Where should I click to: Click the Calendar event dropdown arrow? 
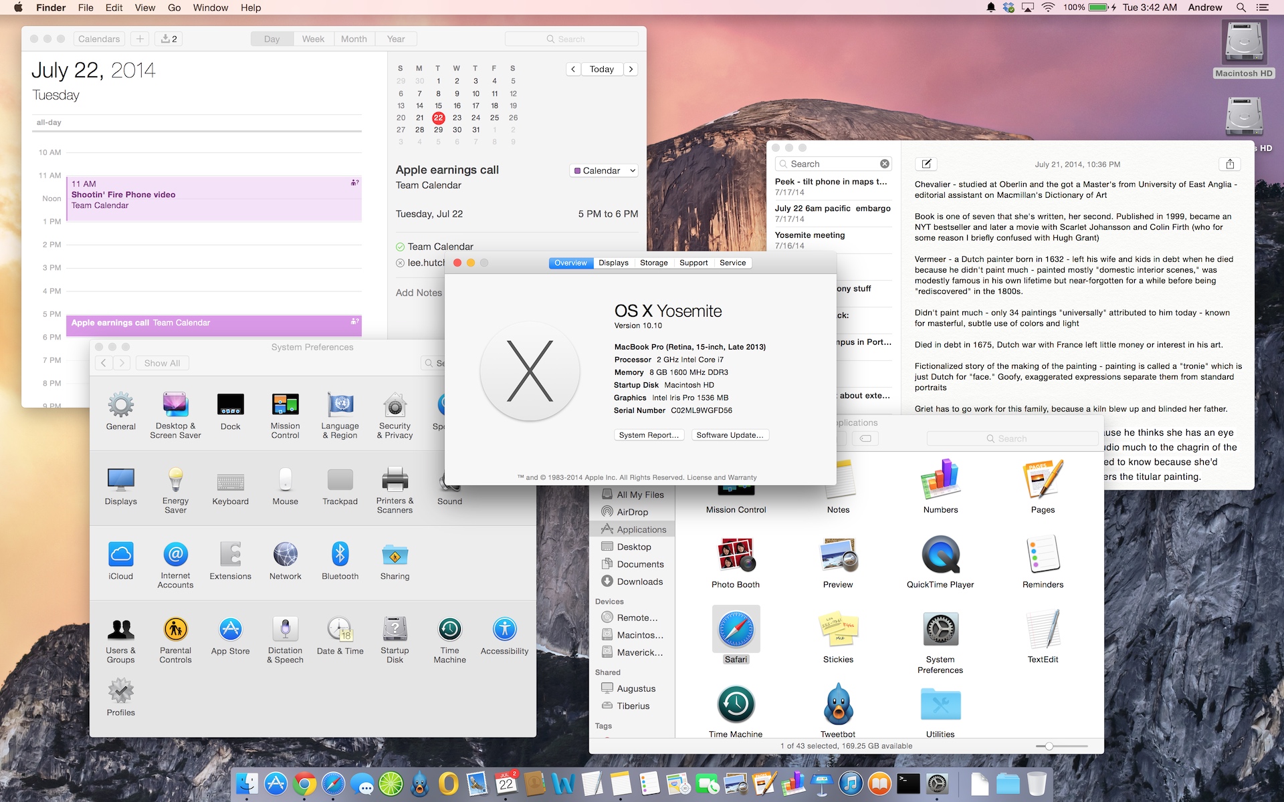pos(633,170)
